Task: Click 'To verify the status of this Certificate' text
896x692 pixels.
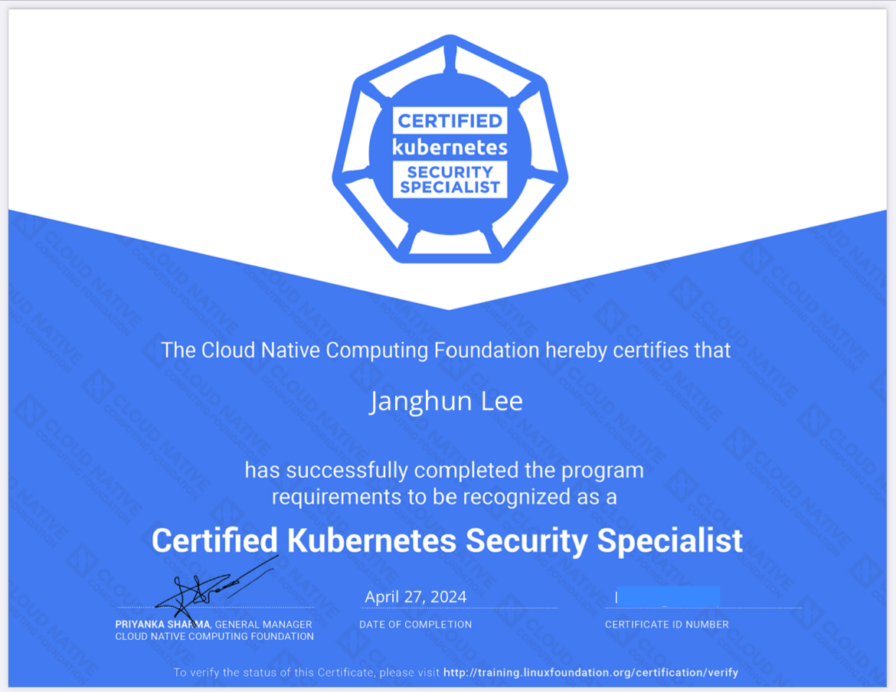Action: [x=273, y=673]
